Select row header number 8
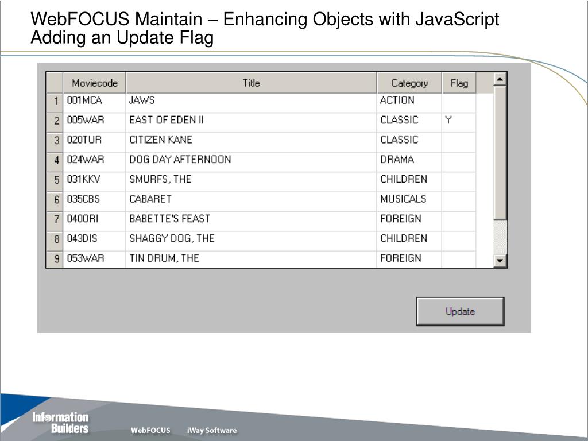588x441 pixels. point(55,241)
